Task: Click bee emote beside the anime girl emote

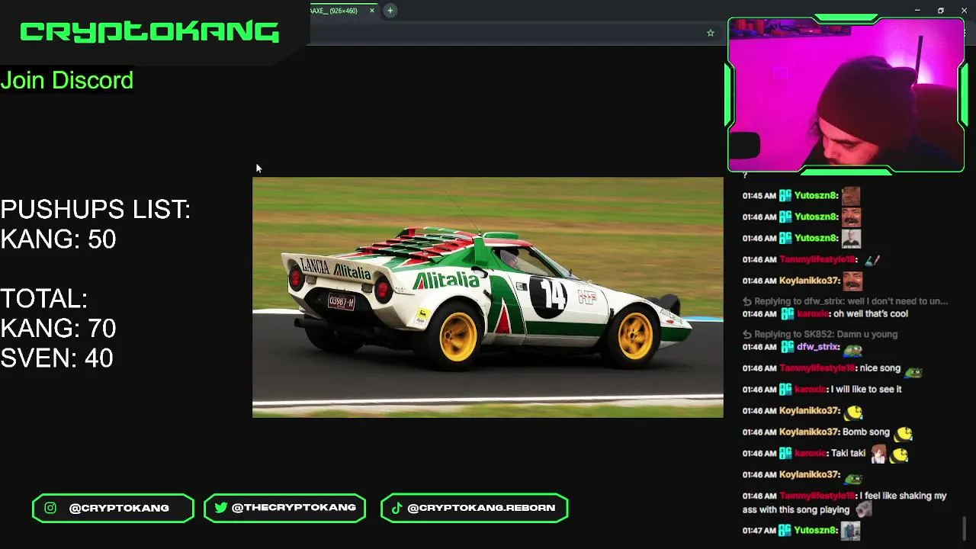Action: [x=900, y=455]
